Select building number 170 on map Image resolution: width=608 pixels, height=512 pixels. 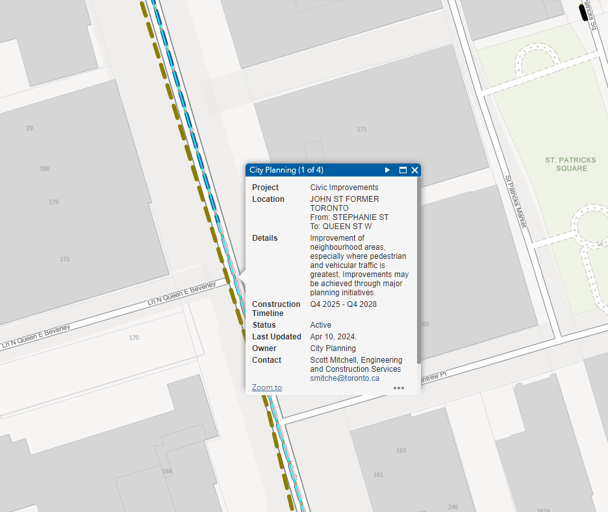[134, 337]
